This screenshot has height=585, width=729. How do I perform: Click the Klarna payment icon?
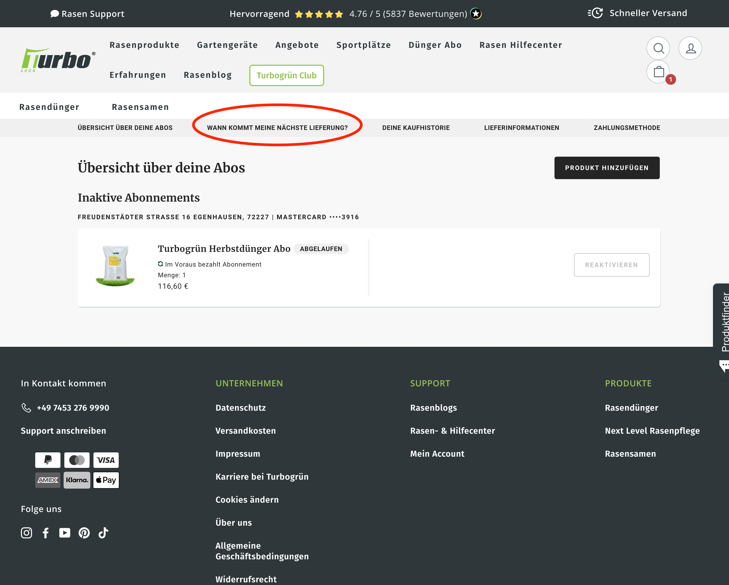(x=77, y=480)
